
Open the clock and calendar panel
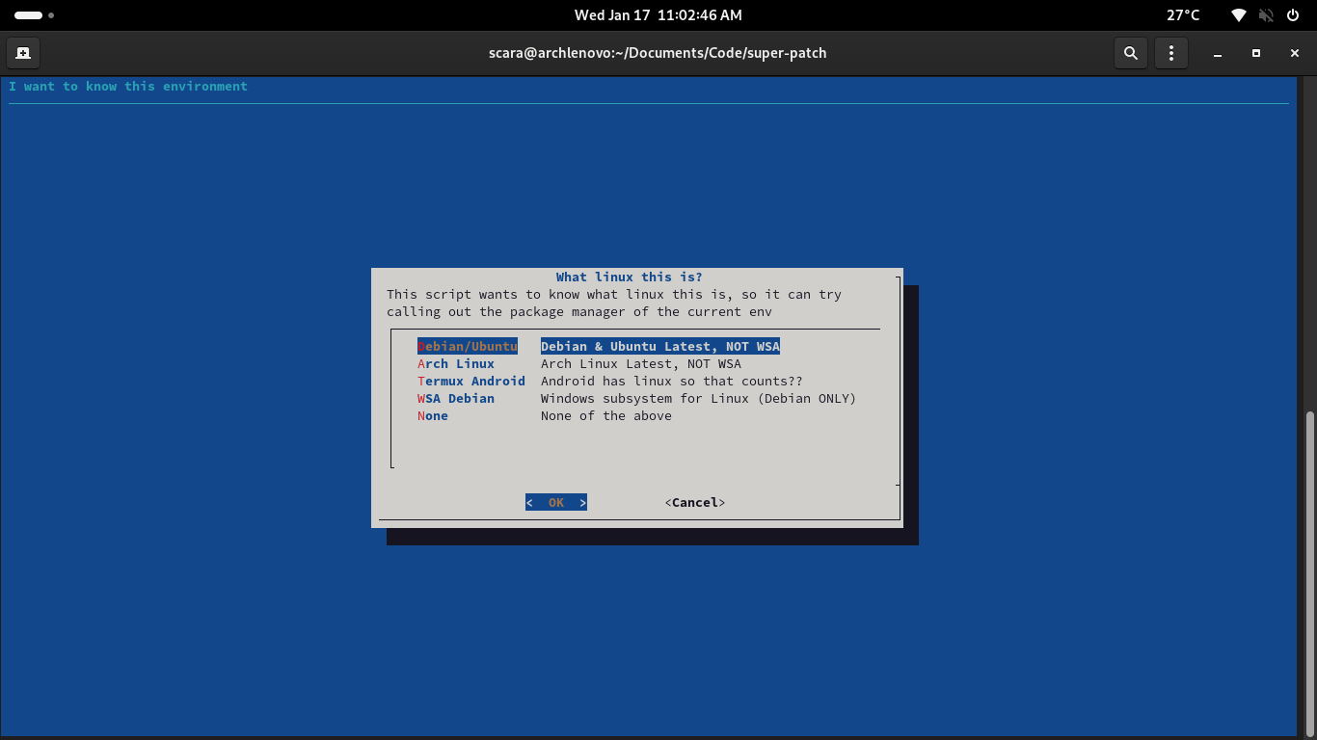658,15
